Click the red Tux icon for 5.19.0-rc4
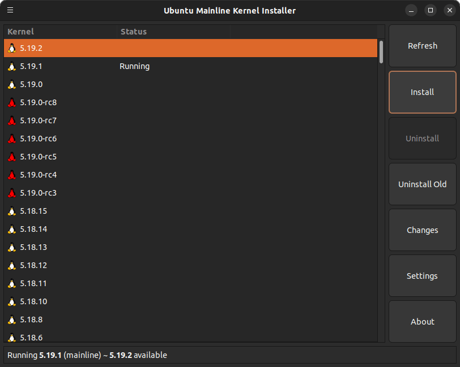Image resolution: width=460 pixels, height=367 pixels. [12, 175]
